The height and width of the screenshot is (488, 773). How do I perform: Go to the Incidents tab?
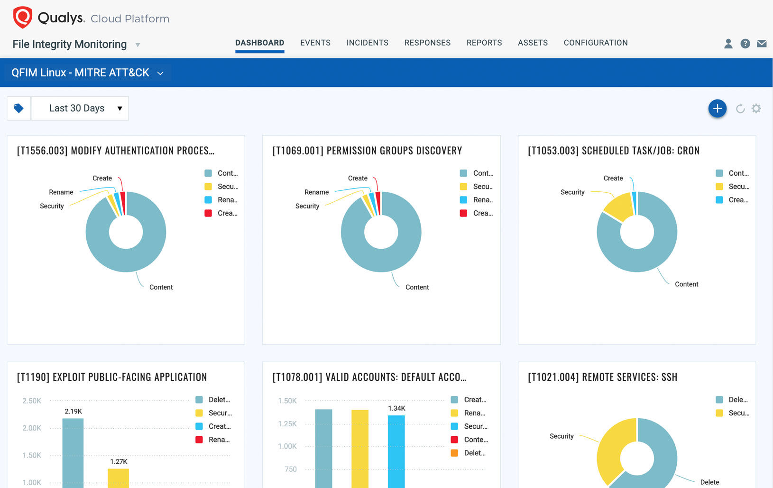(x=367, y=43)
